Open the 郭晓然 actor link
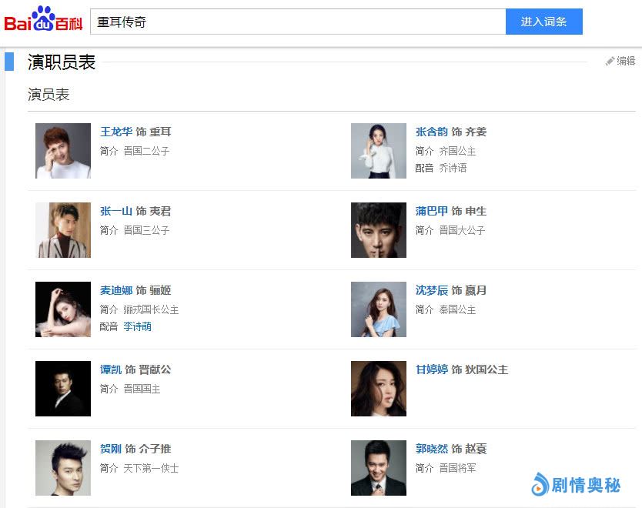The image size is (642, 508). click(432, 449)
